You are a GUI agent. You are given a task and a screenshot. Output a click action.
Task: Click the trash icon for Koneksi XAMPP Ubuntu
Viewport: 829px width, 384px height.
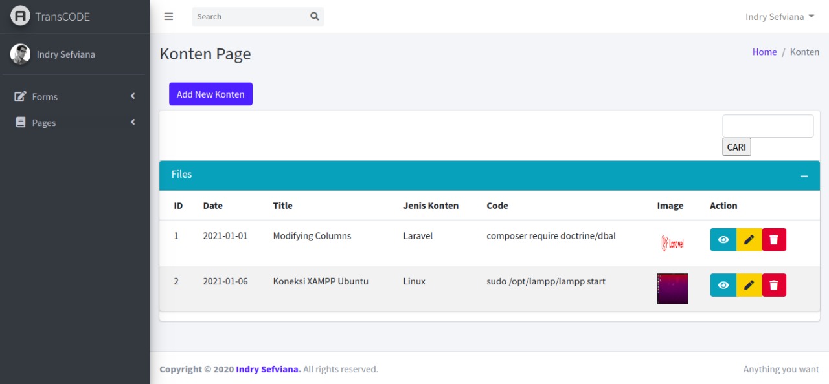774,284
